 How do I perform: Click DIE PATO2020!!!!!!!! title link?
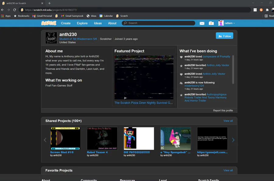pos(137,152)
